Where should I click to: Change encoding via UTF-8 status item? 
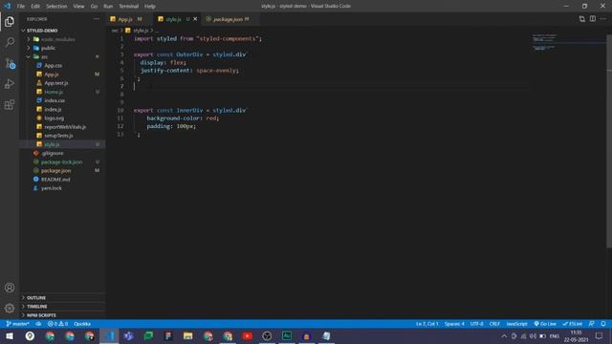coord(476,324)
